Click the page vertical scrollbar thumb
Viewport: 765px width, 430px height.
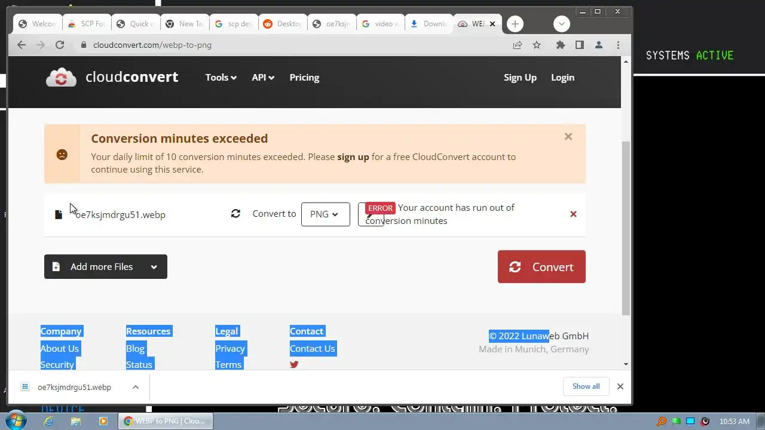coord(626,228)
